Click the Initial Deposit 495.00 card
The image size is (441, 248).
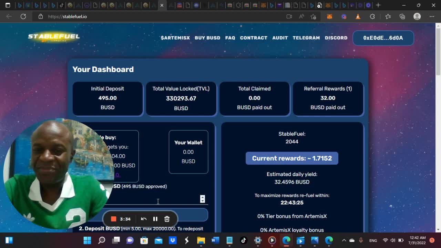pyautogui.click(x=107, y=99)
